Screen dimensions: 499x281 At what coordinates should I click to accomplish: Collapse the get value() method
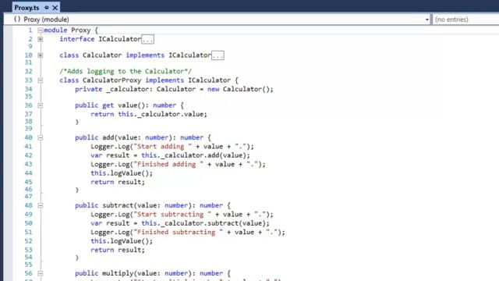pos(40,105)
